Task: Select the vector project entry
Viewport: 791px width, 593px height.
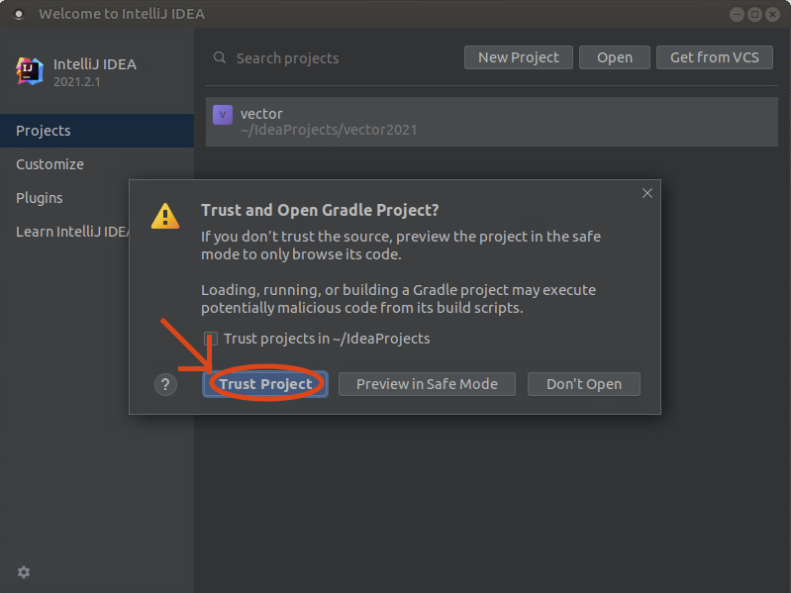Action: 492,122
